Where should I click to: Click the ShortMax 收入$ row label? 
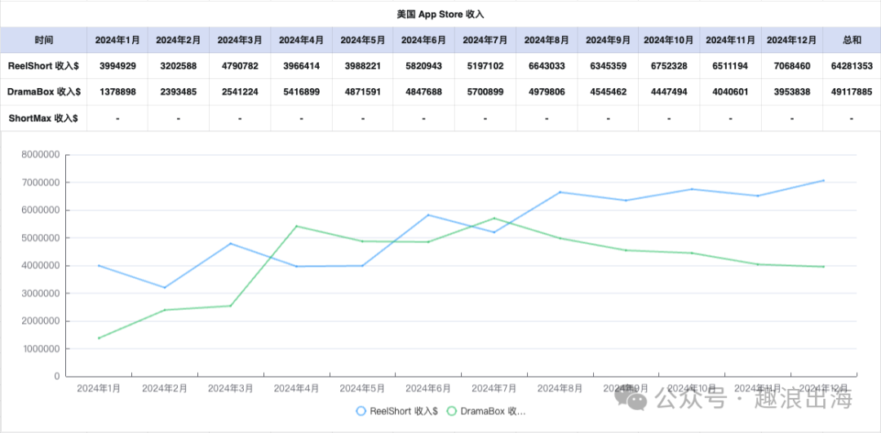pos(43,118)
